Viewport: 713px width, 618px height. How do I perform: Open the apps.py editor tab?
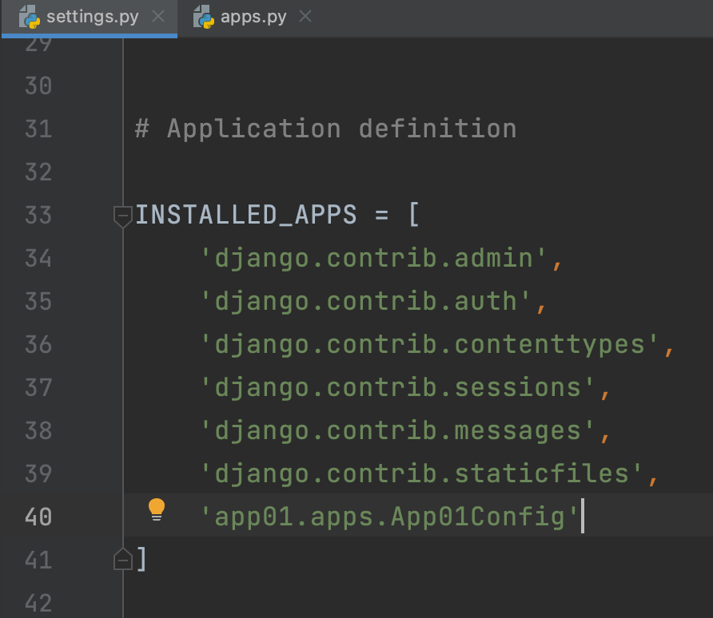253,18
